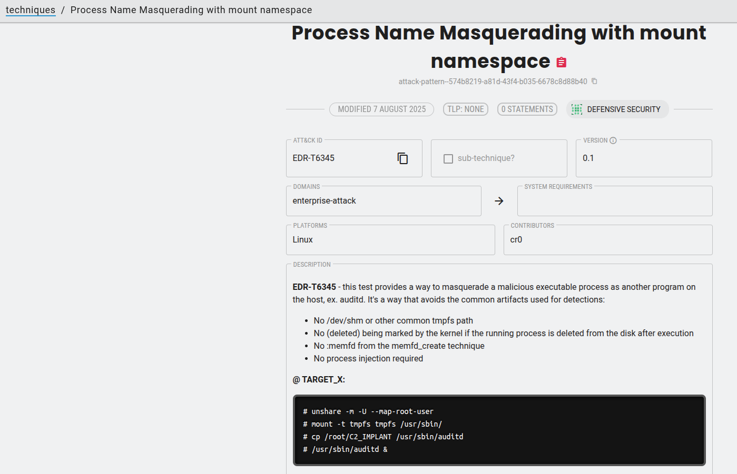Open the Platforms field showing Linux
737x474 pixels.
pos(390,240)
